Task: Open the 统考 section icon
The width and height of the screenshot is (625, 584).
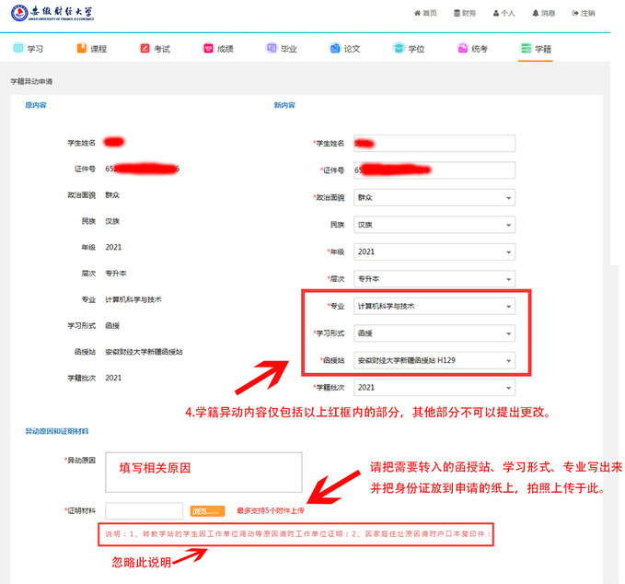Action: [462, 48]
